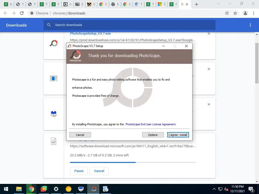Click the PhotoScape file icon in the downloads list

tap(54, 43)
